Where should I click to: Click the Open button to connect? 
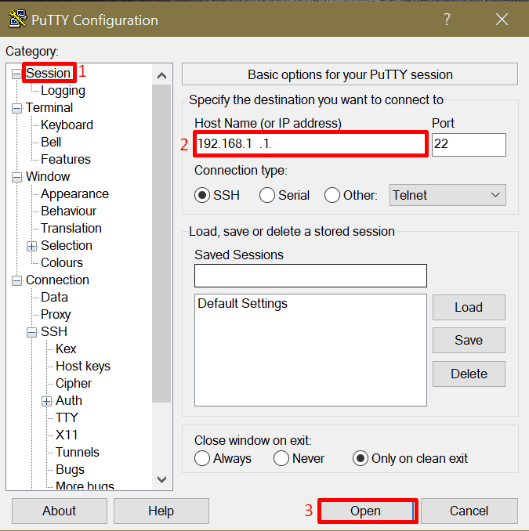pos(368,511)
